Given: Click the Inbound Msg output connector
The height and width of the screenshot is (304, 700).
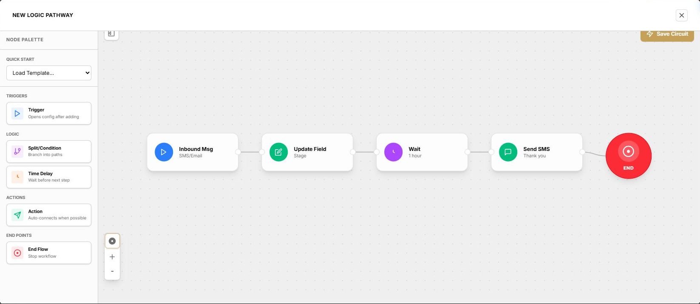Looking at the screenshot, I should coord(238,152).
